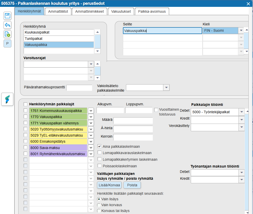
Task: Click the Päivärahamaksuprosentti input field
Action: coord(79,88)
